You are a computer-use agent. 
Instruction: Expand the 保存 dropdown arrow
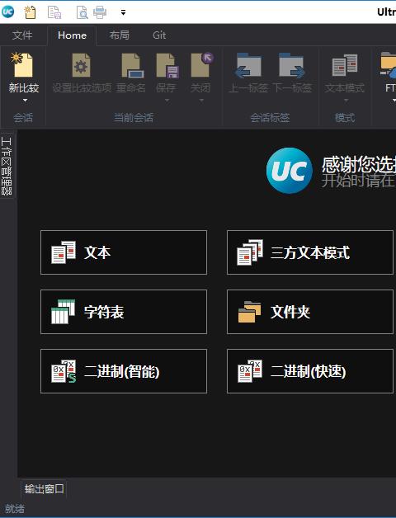coord(167,100)
